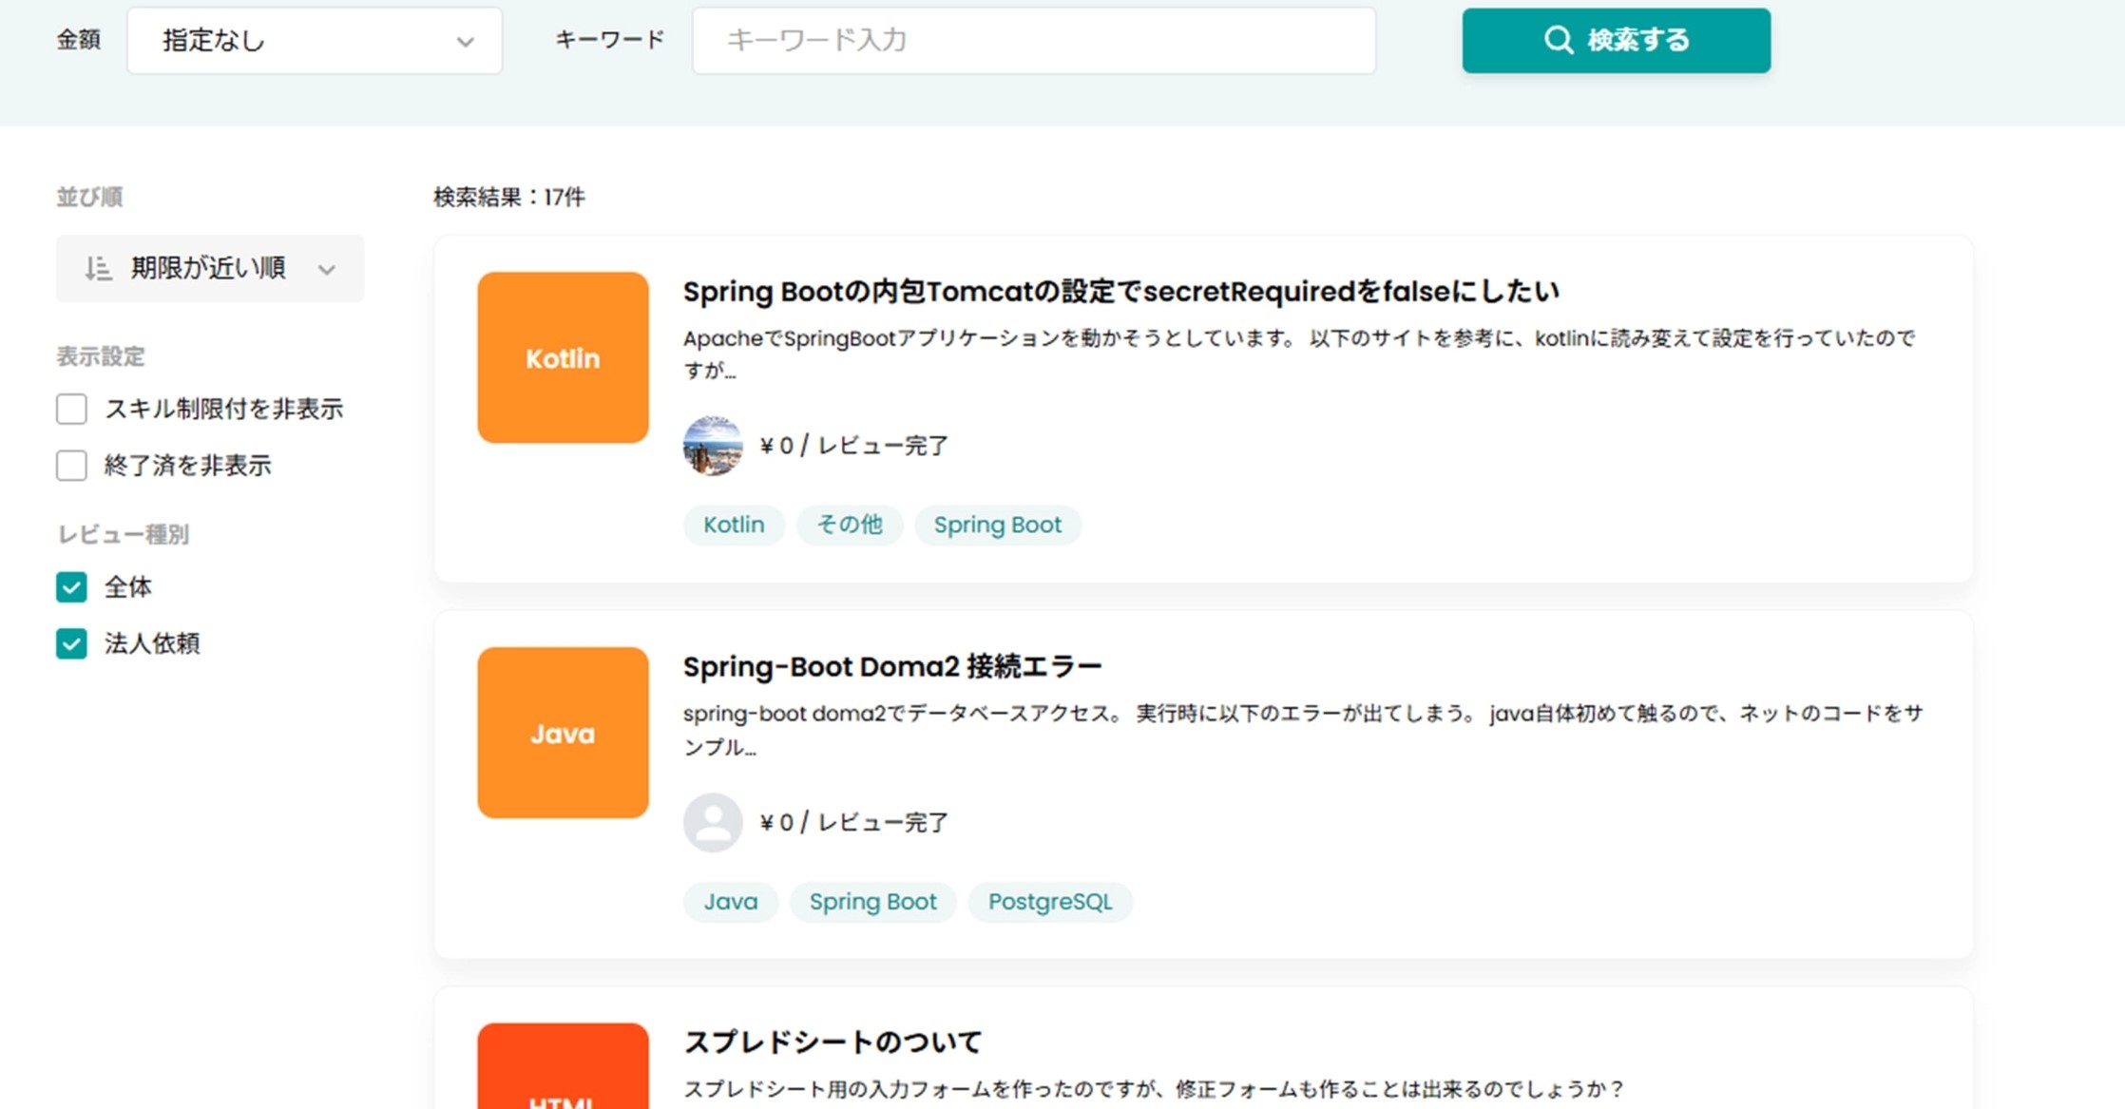Select the Spring Boot tag in Java card
2125x1109 pixels.
point(873,902)
